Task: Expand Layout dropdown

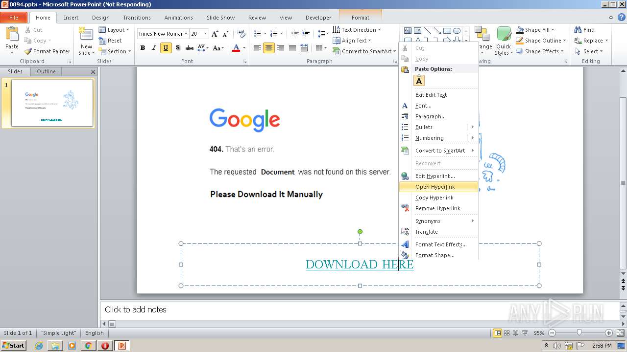Action: click(x=114, y=30)
